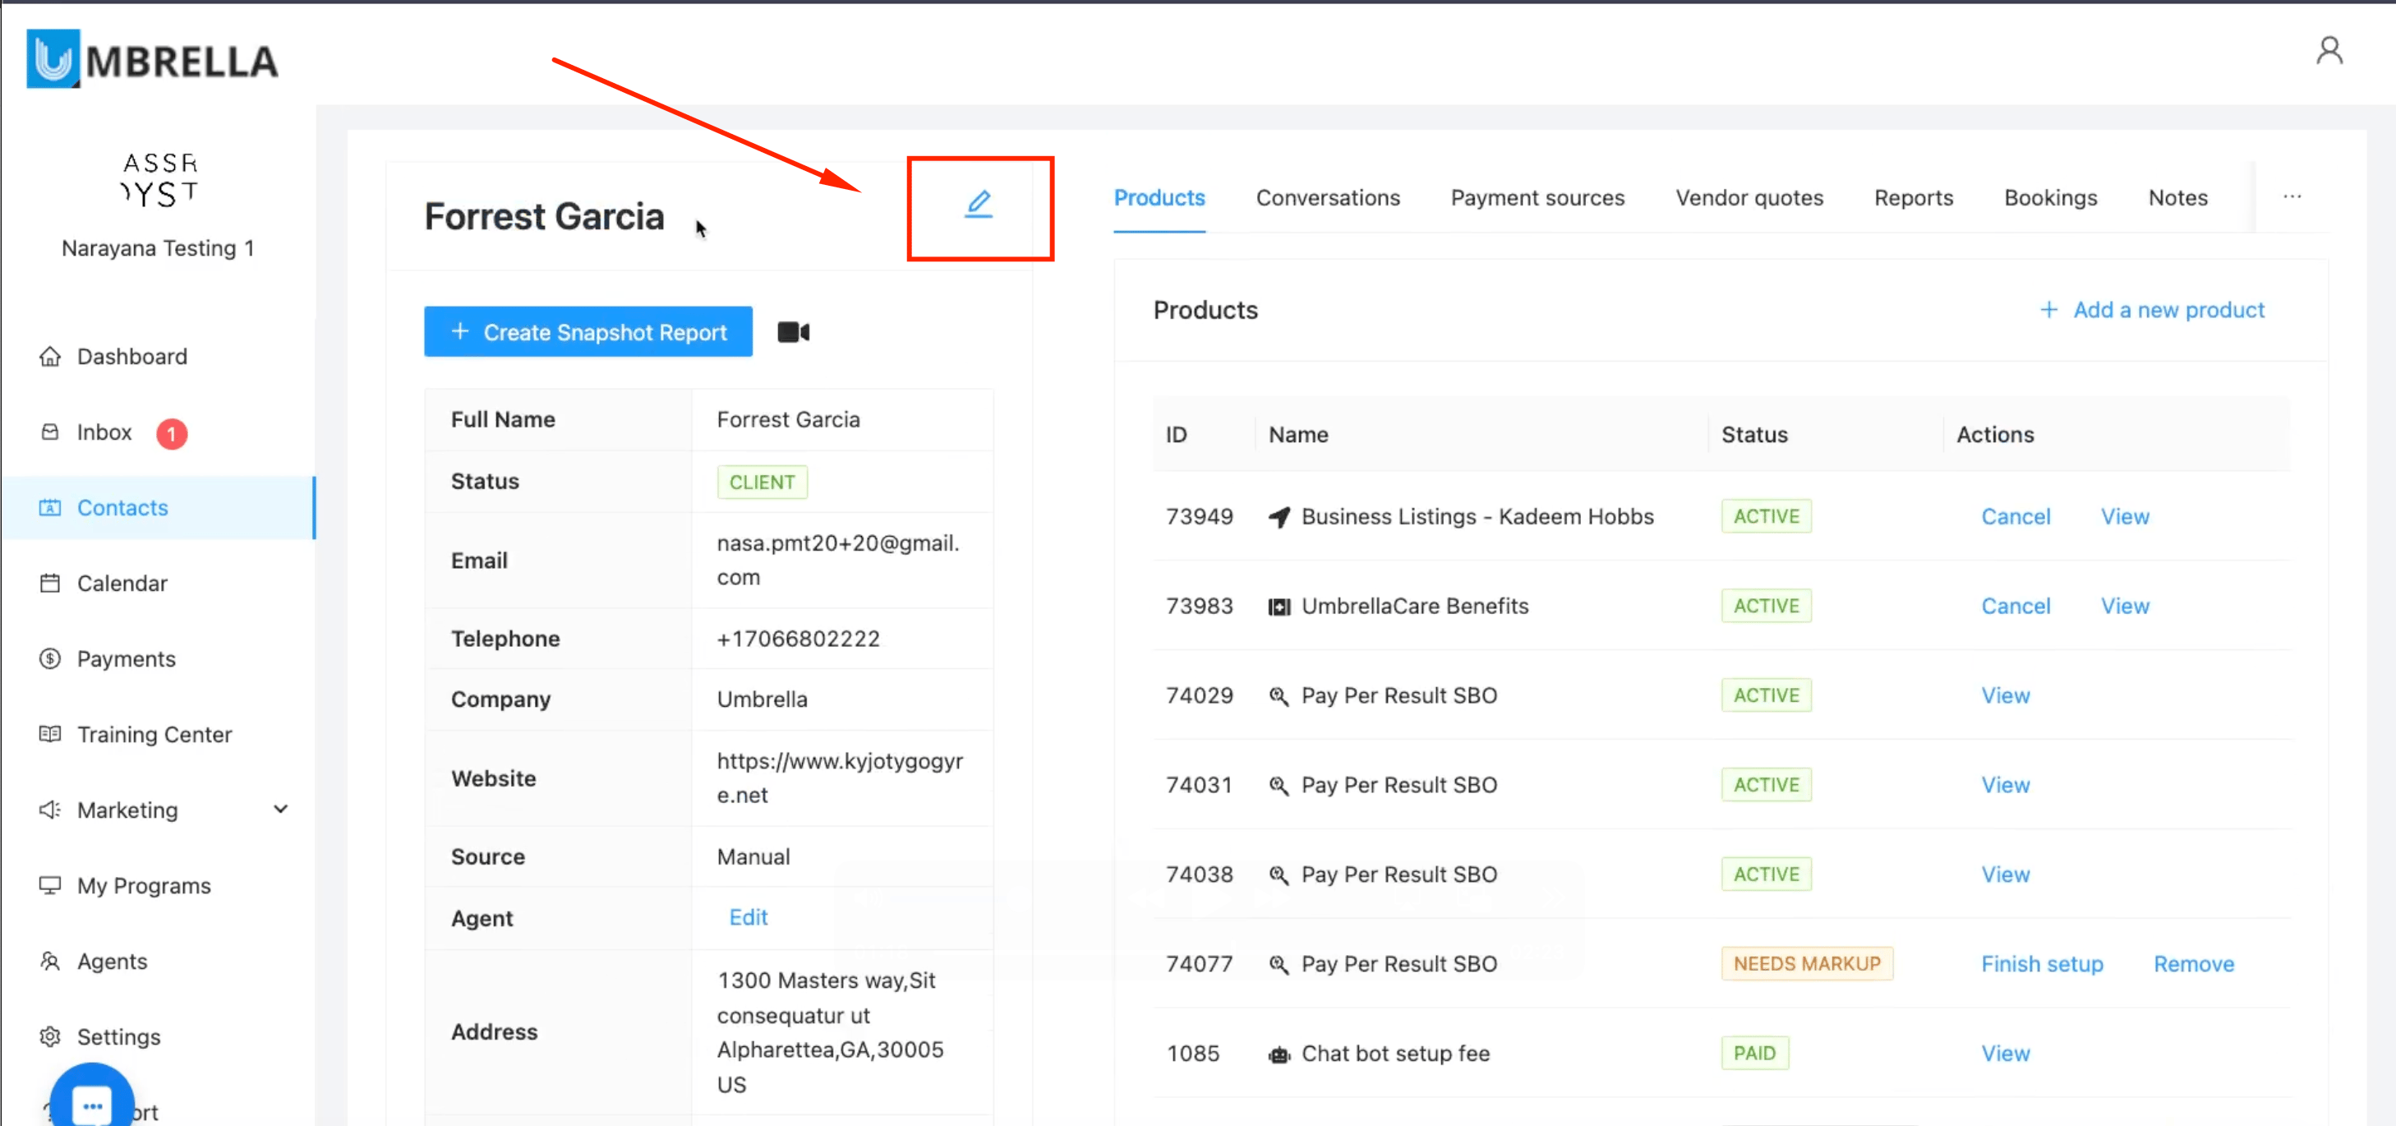Click the Umbrella logo
This screenshot has height=1126, width=2396.
click(152, 59)
